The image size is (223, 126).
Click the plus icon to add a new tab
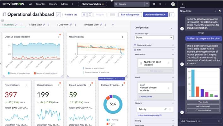tap(113, 25)
